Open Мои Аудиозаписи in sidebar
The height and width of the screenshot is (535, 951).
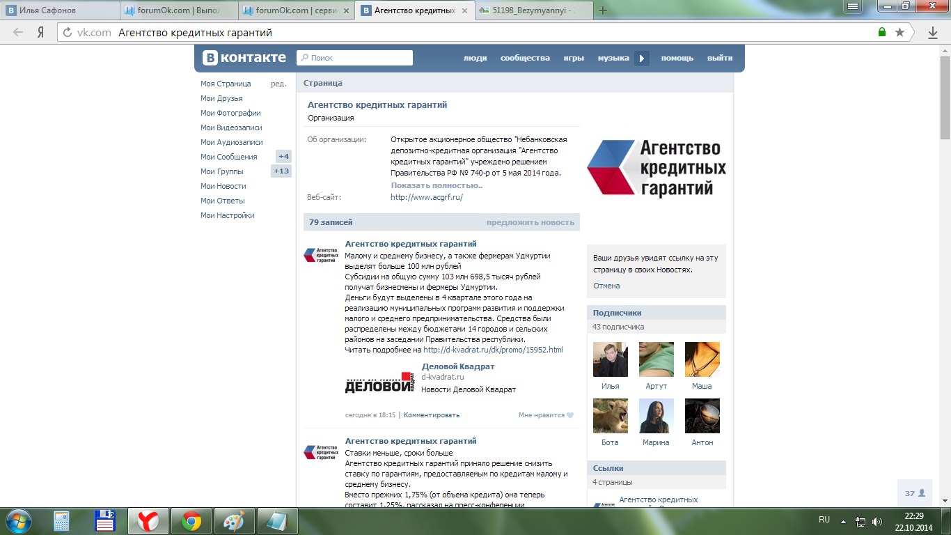point(232,142)
